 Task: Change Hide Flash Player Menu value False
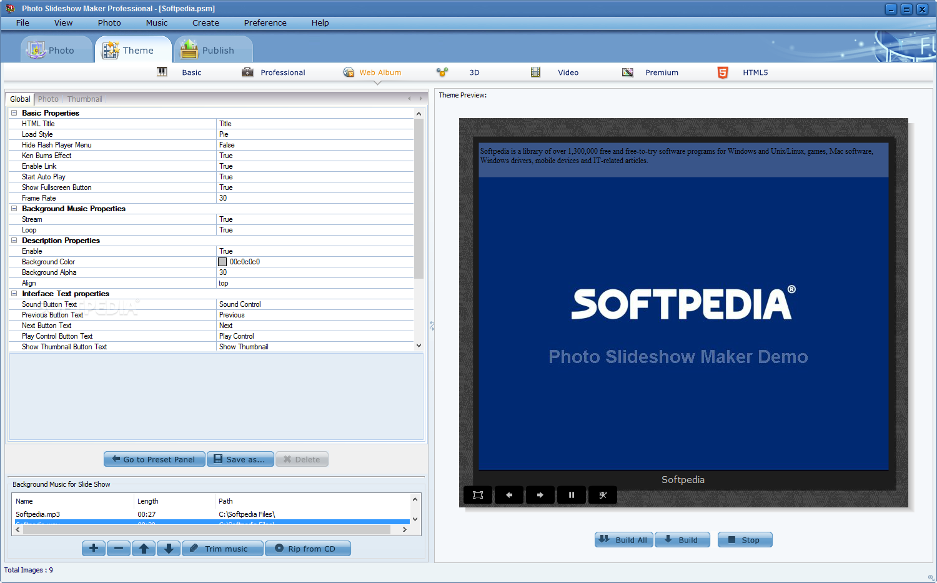coord(315,145)
